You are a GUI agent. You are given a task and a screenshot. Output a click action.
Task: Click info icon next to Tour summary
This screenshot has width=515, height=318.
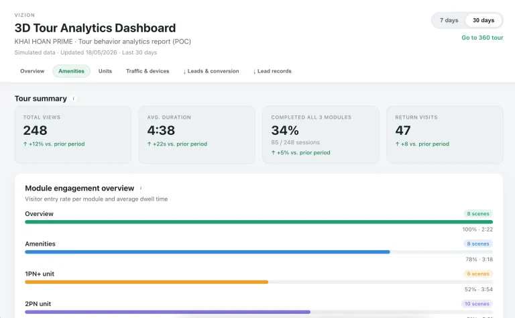74,99
